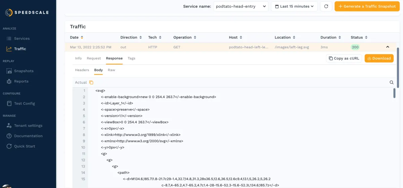Click line number 15 in gutter
403x188 pixels.
(x=83, y=179)
